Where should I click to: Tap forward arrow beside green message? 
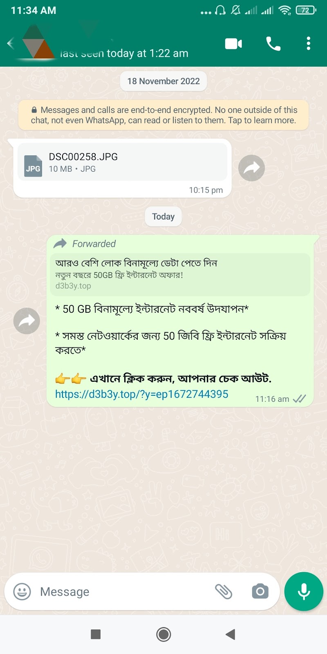click(x=27, y=321)
